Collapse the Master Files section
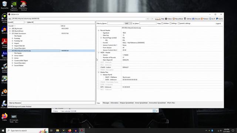This screenshot has width=237, height=133. click(x=99, y=72)
